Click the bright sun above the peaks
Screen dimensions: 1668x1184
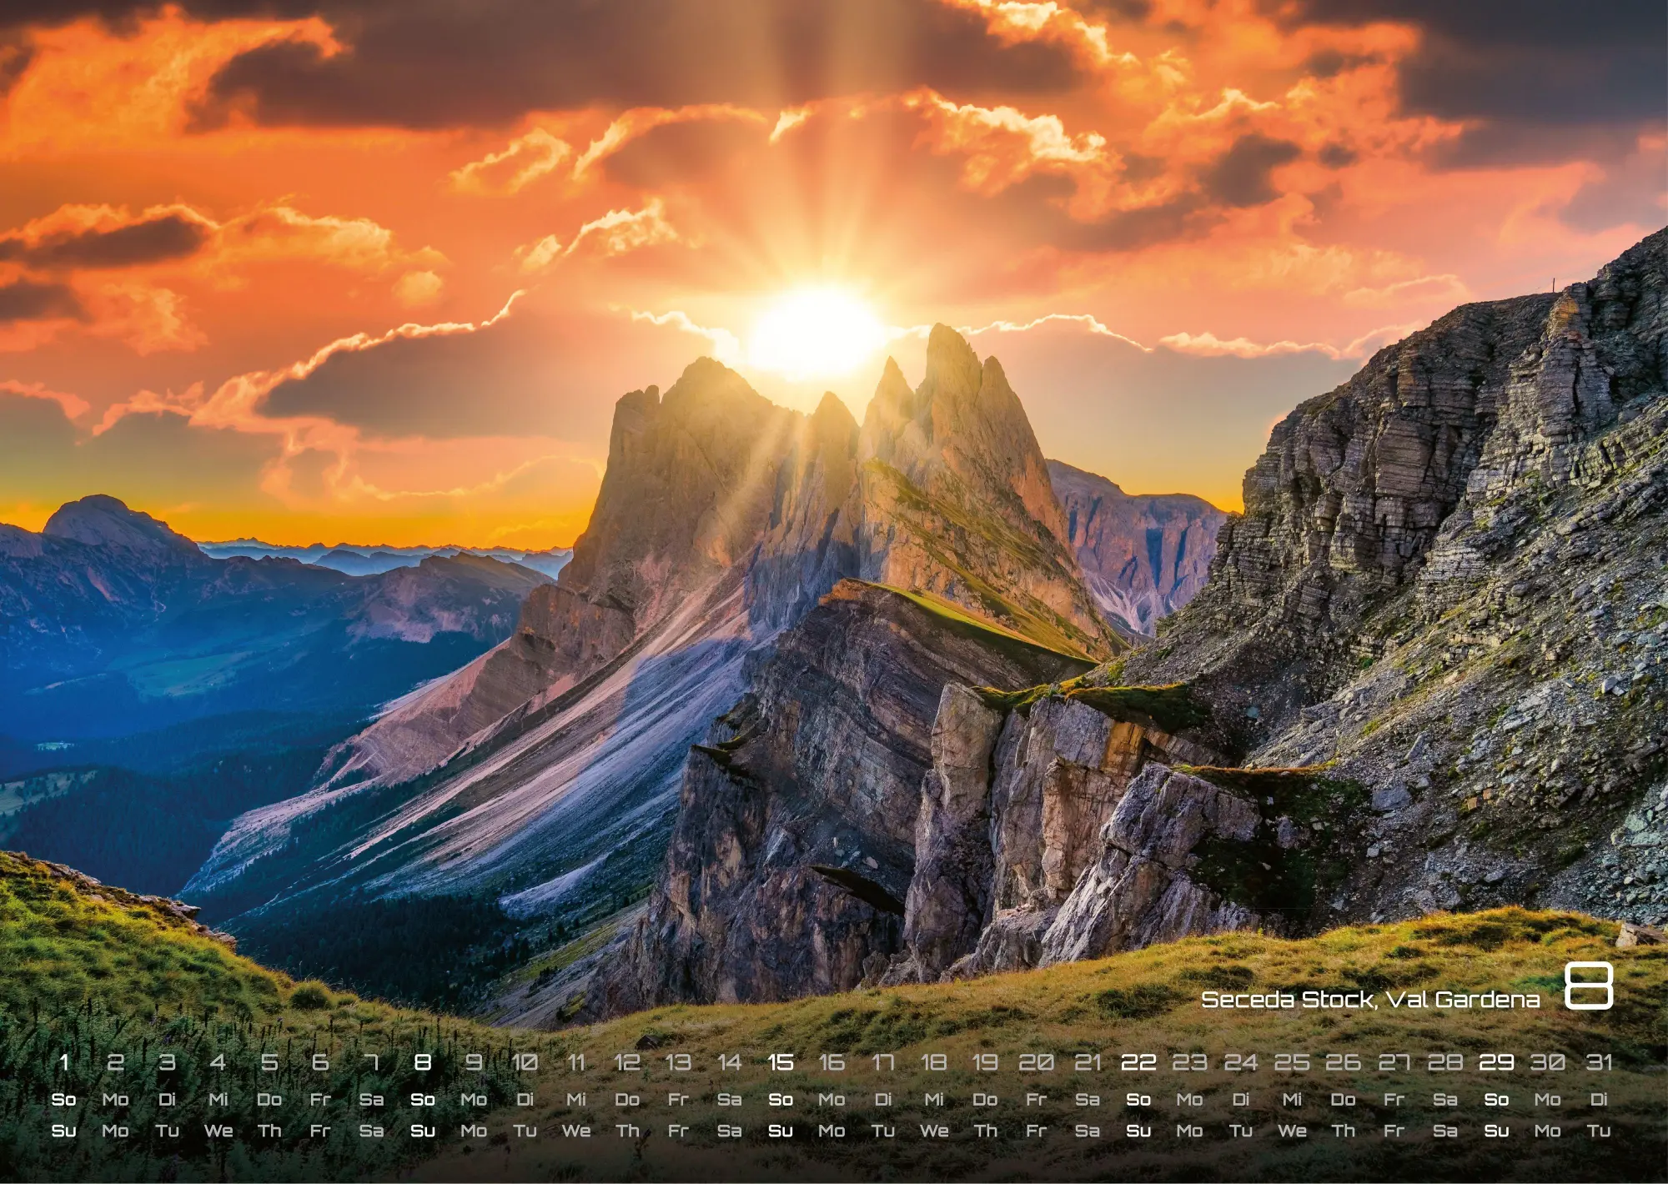pyautogui.click(x=817, y=332)
